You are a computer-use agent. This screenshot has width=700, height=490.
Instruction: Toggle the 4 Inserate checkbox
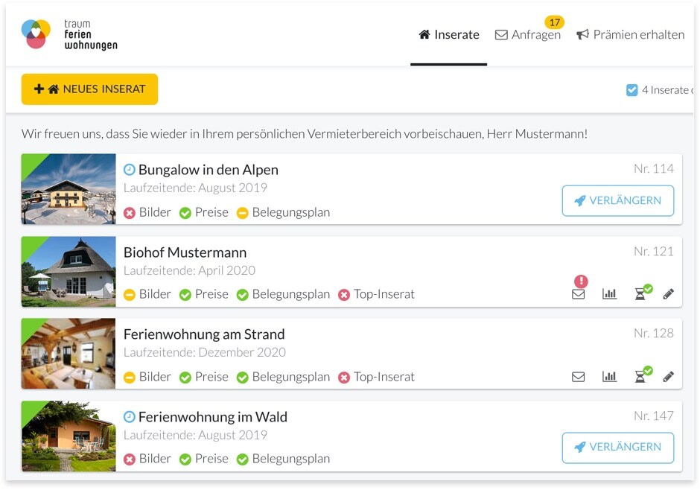pos(631,90)
